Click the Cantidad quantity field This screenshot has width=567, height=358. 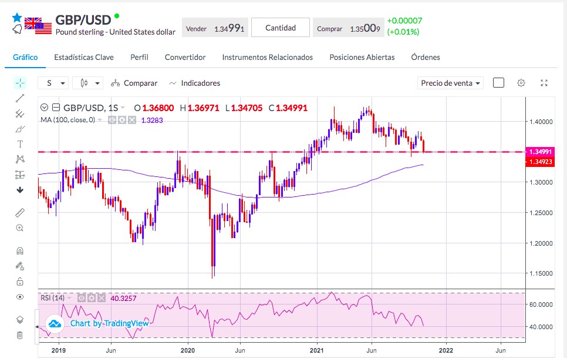[281, 28]
